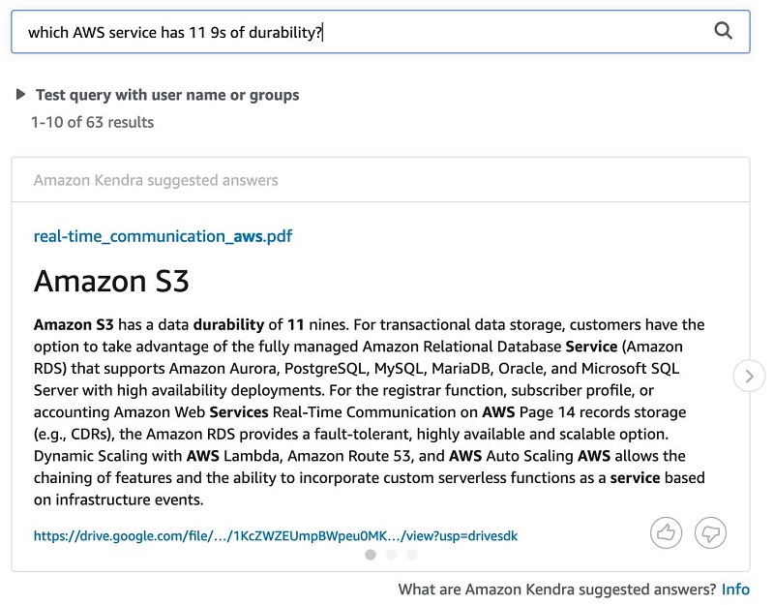Viewport: 774px width, 605px height.
Task: Click 'Amazon Kendra suggested answers' header
Action: click(x=156, y=180)
